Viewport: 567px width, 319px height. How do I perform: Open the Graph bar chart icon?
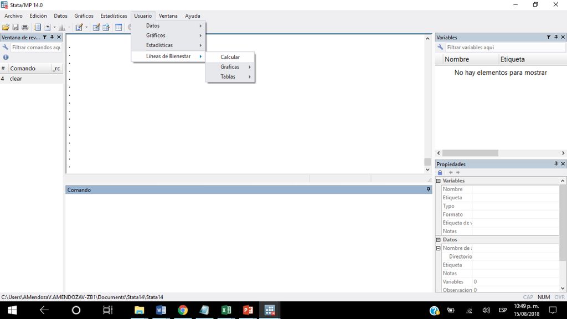coord(62,28)
